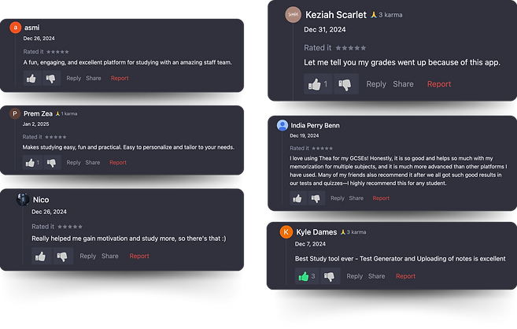This screenshot has height=329, width=517.
Task: Reply to Keziah Scarlet's review
Action: pyautogui.click(x=376, y=84)
